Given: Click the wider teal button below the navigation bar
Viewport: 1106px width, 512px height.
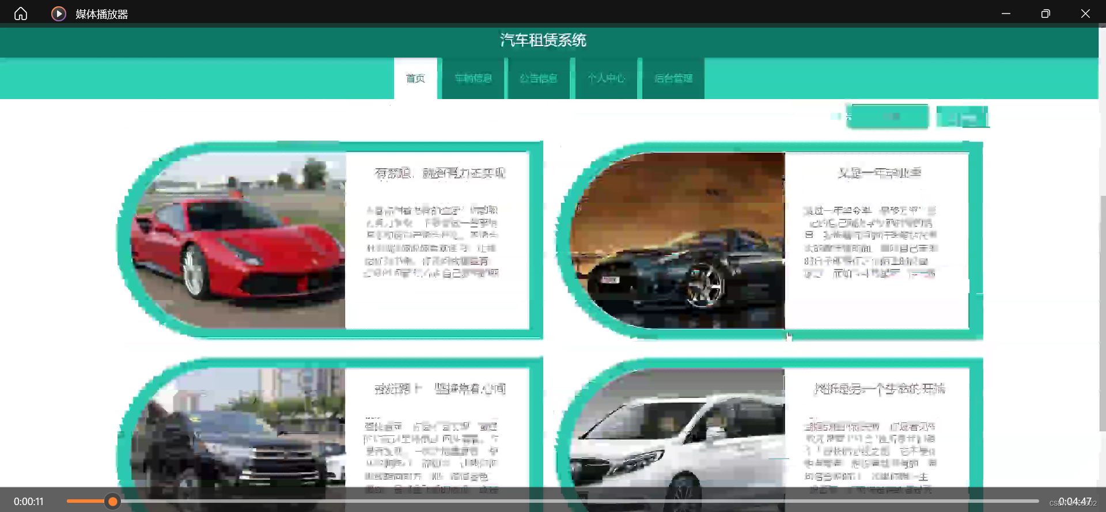Looking at the screenshot, I should coord(888,116).
